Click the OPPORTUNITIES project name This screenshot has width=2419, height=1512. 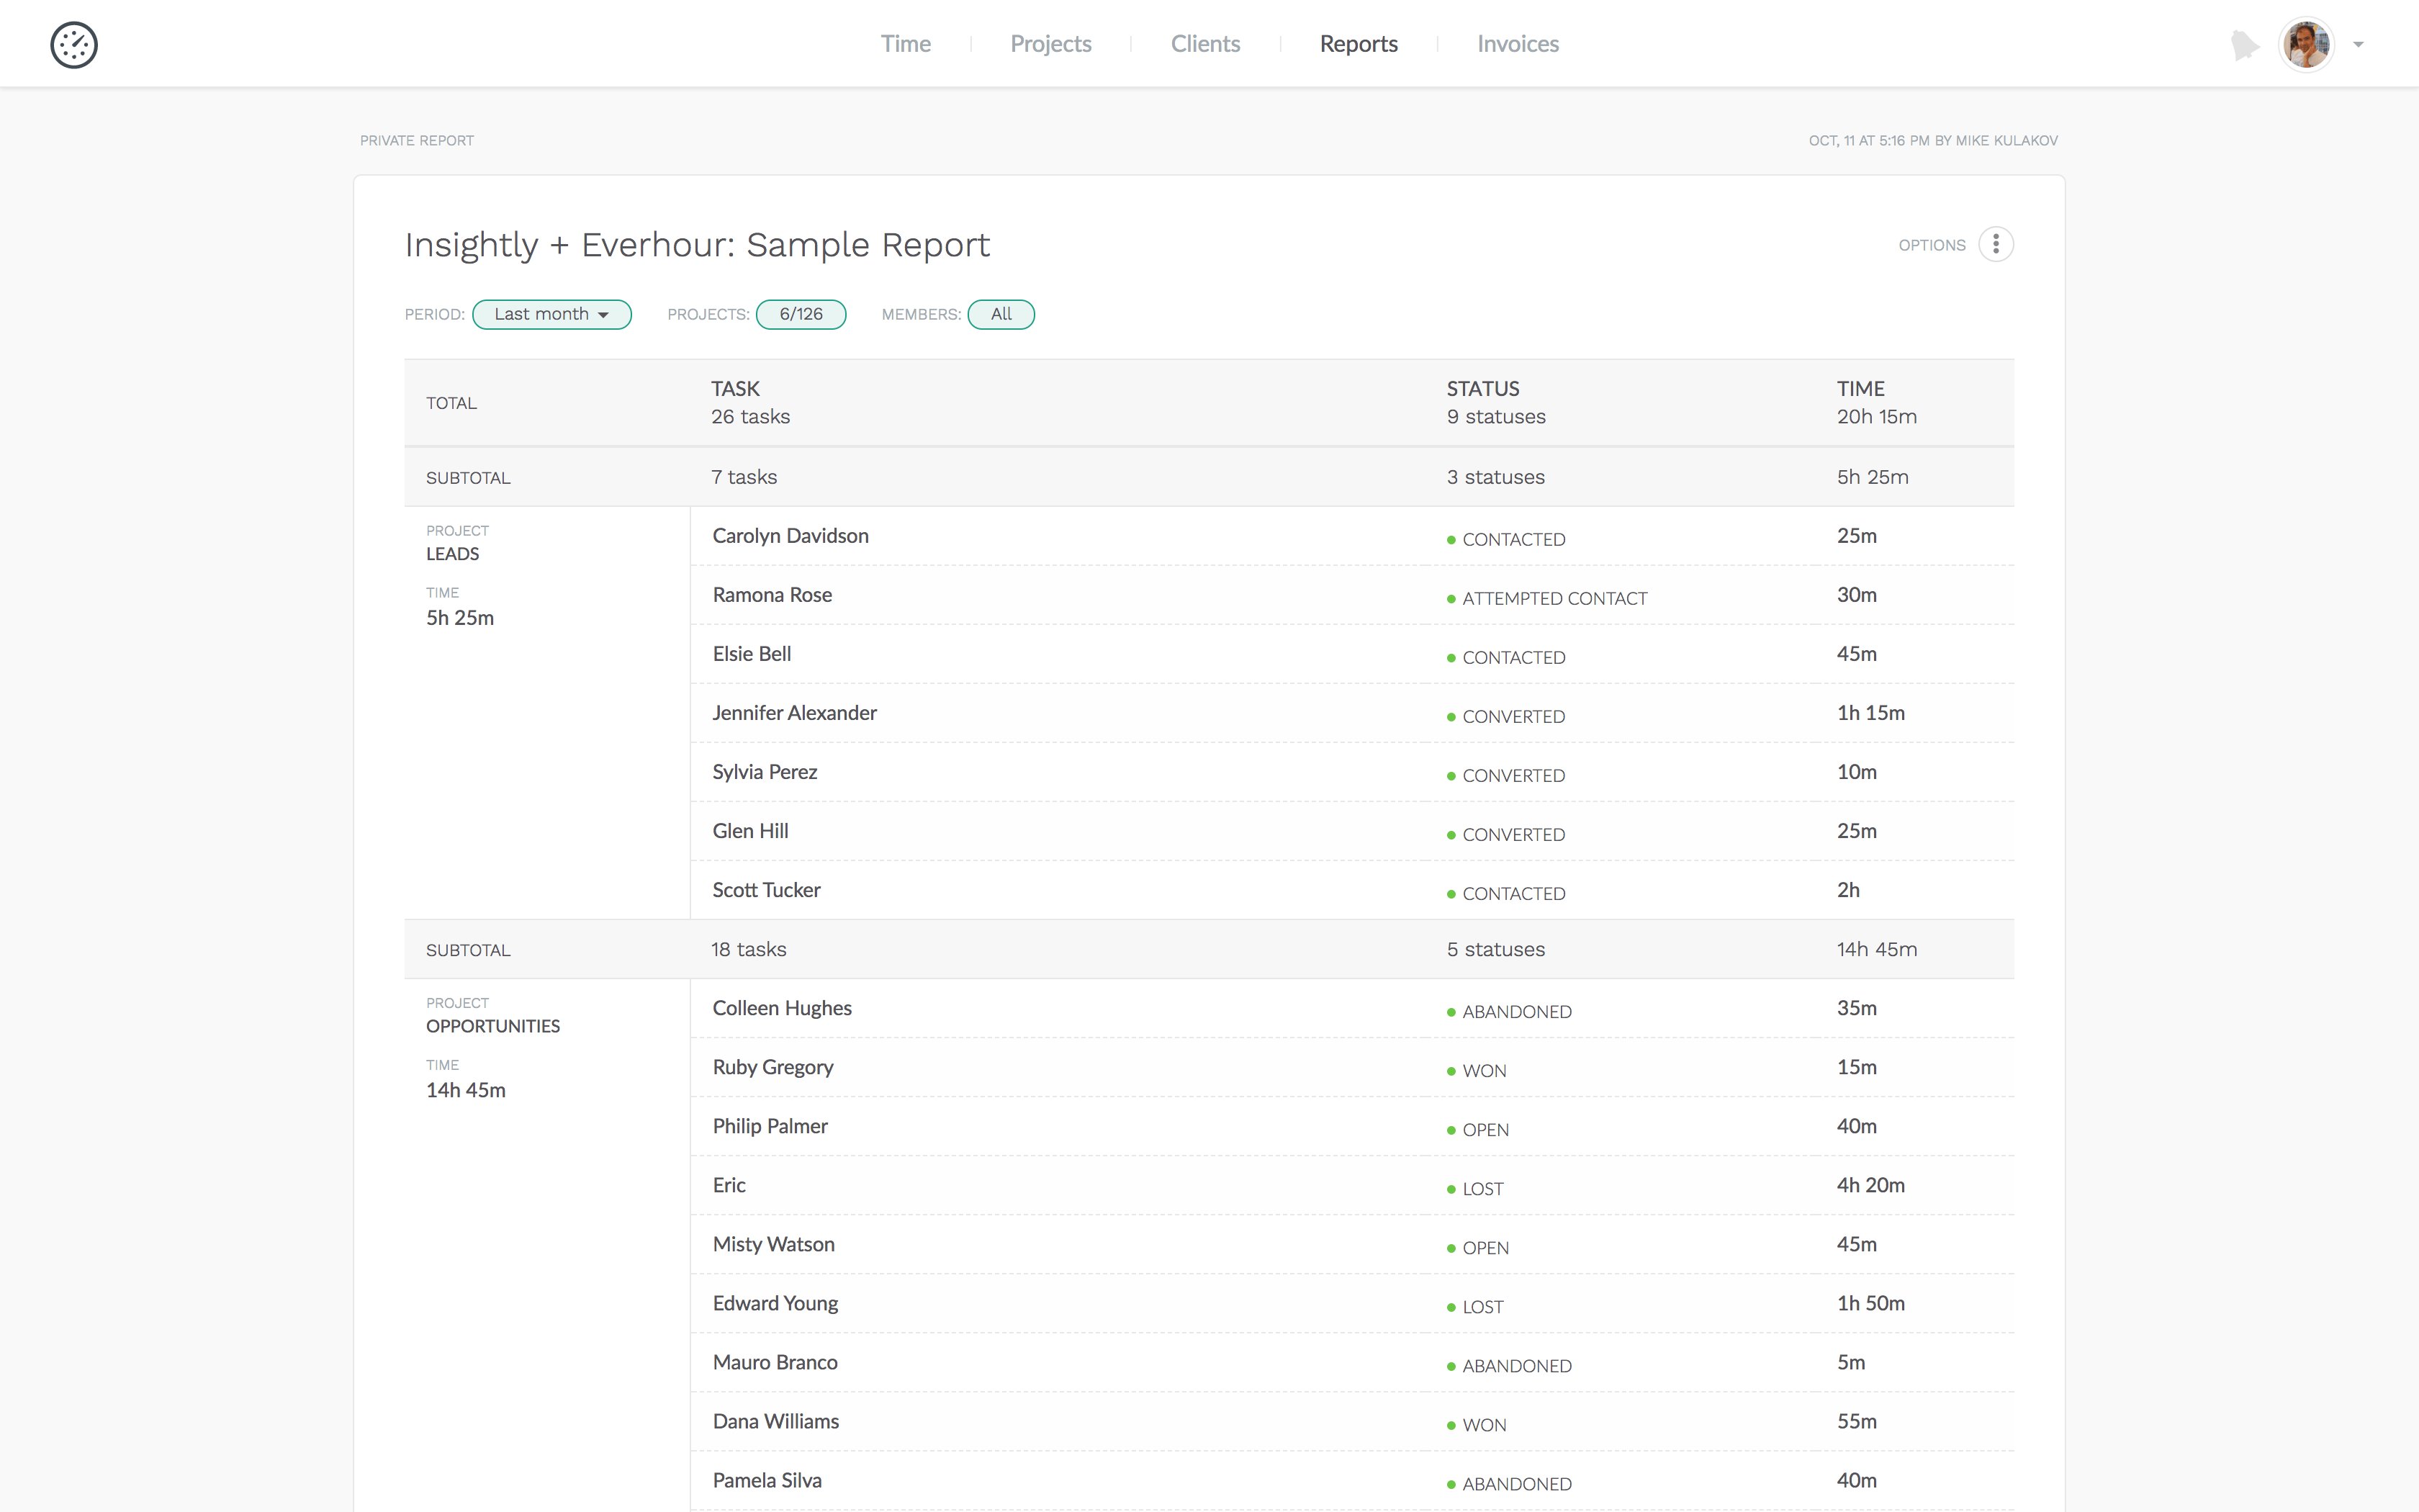(x=492, y=1026)
